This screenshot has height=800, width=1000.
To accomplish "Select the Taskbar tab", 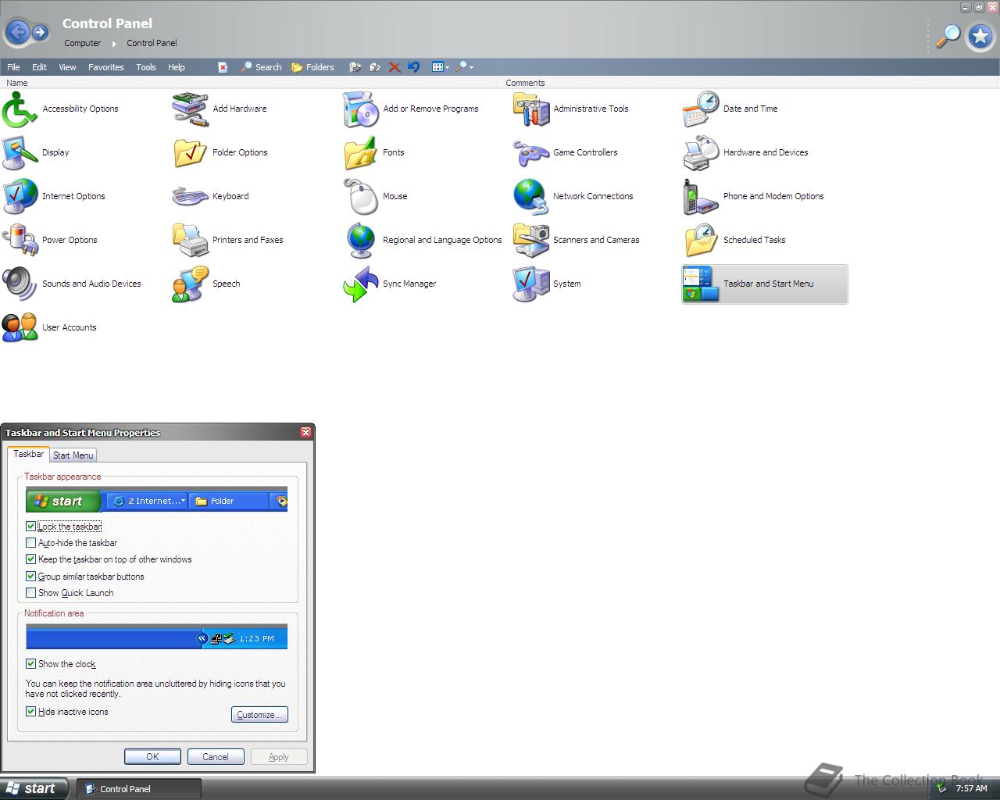I will [28, 454].
